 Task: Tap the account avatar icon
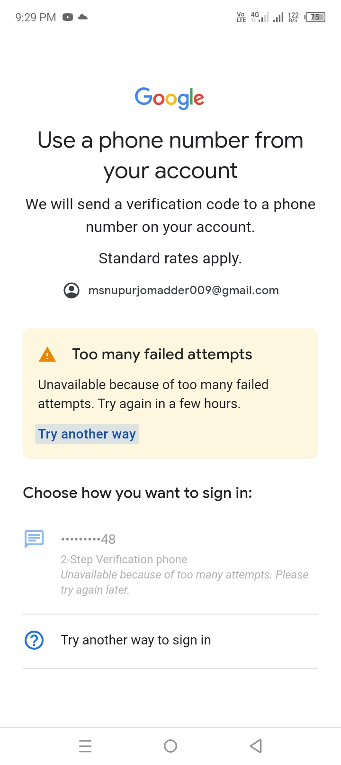72,290
